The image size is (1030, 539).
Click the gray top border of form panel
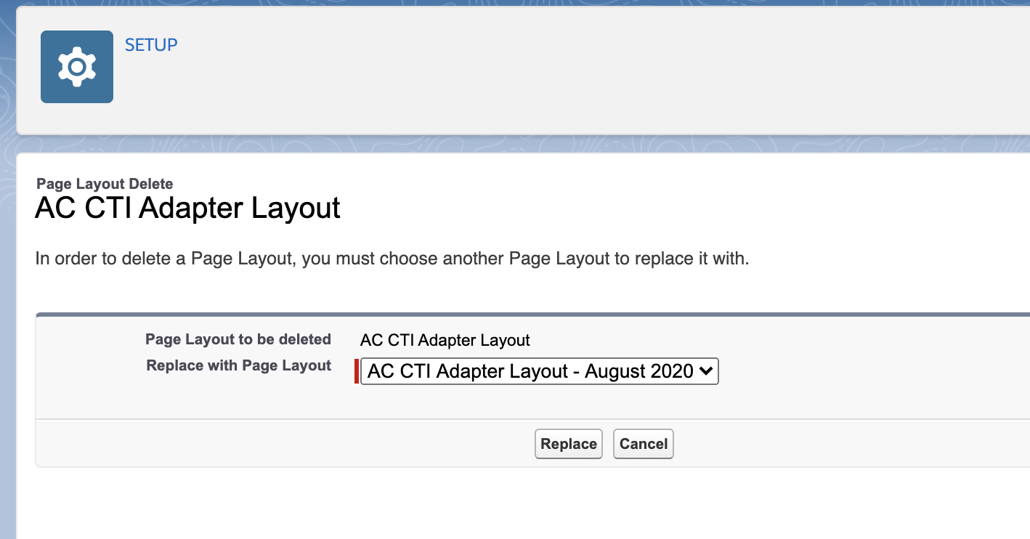[x=532, y=315]
